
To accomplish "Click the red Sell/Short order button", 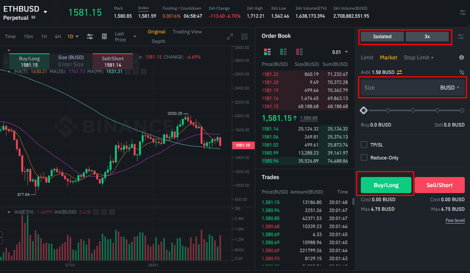I will (x=439, y=185).
